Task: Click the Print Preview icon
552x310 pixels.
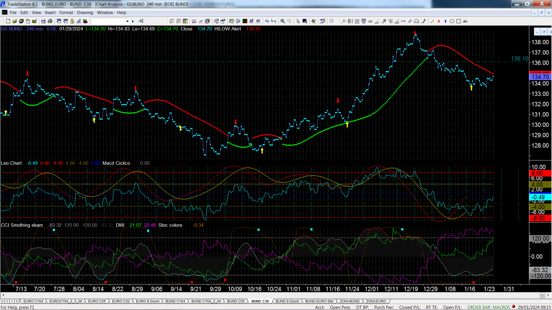Action: [x=43, y=21]
